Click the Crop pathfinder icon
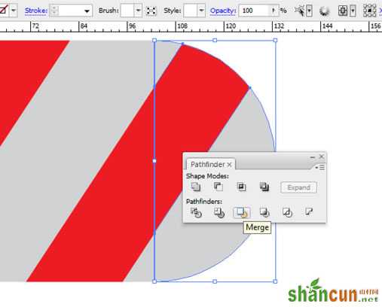This screenshot has height=307, width=382. (x=264, y=212)
